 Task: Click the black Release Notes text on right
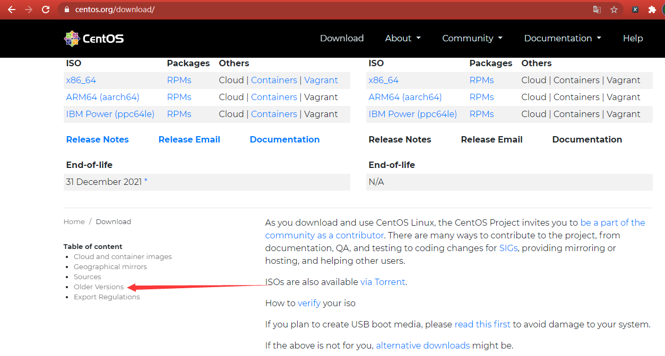[x=400, y=139]
